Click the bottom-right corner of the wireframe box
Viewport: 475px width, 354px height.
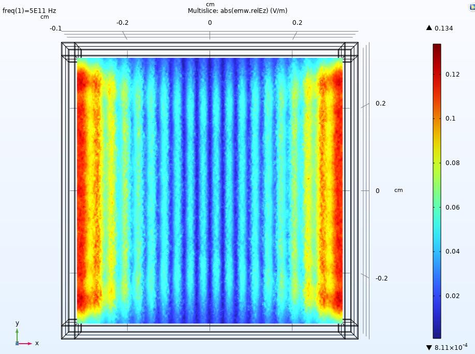358,338
